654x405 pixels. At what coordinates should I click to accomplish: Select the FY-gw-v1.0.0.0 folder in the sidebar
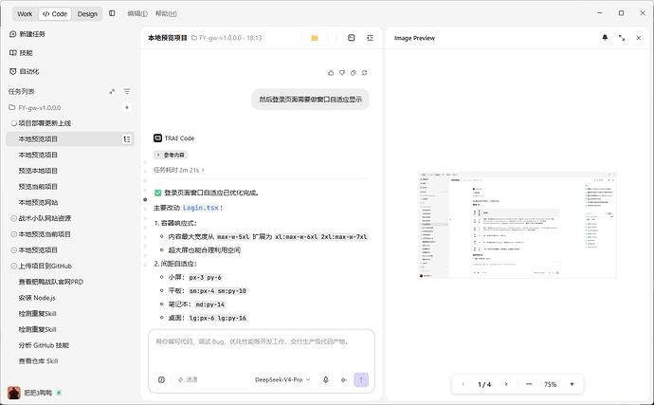click(x=35, y=108)
